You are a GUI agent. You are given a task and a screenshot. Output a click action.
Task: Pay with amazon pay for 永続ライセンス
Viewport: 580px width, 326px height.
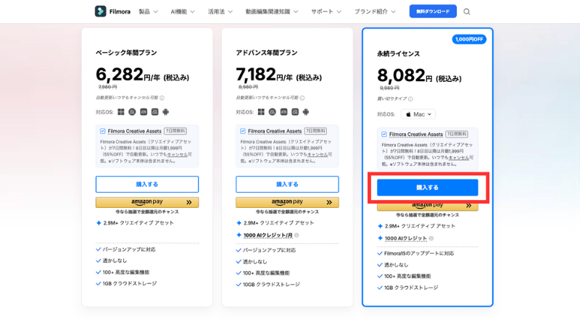[428, 206]
